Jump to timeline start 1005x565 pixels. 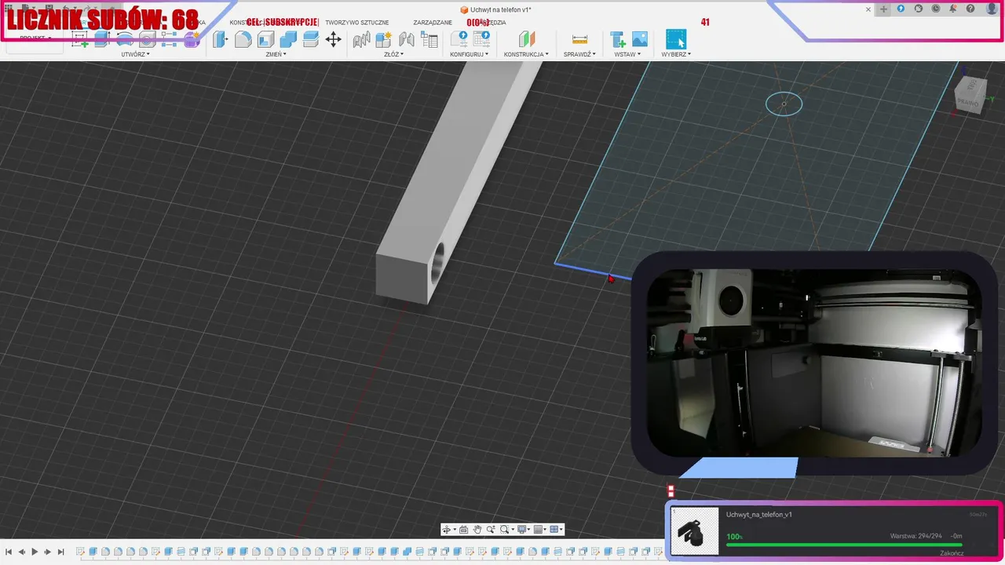tap(9, 552)
